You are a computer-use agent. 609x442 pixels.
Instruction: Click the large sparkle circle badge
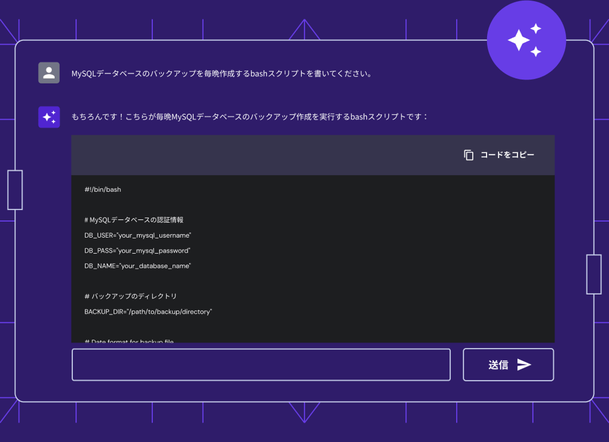[x=526, y=40]
